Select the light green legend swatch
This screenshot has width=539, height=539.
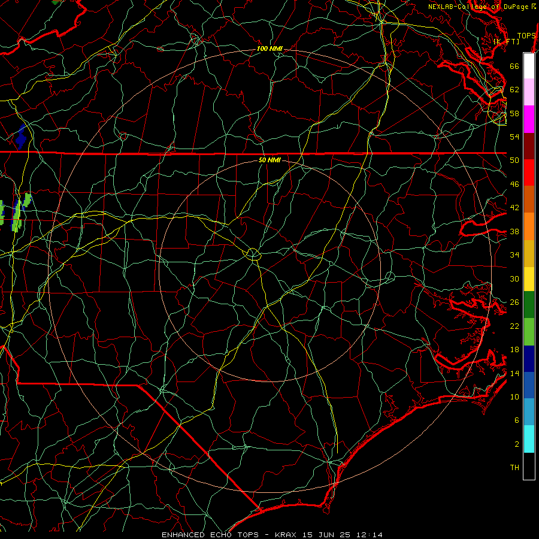point(529,332)
